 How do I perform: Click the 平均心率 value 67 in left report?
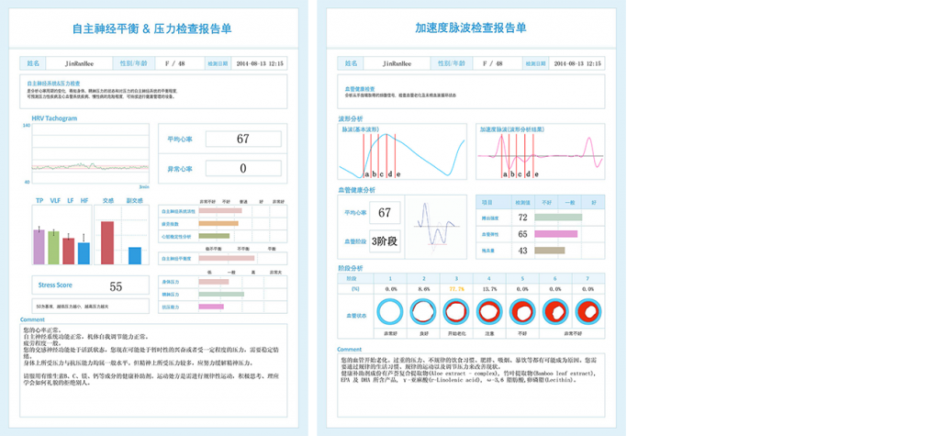[x=242, y=140]
